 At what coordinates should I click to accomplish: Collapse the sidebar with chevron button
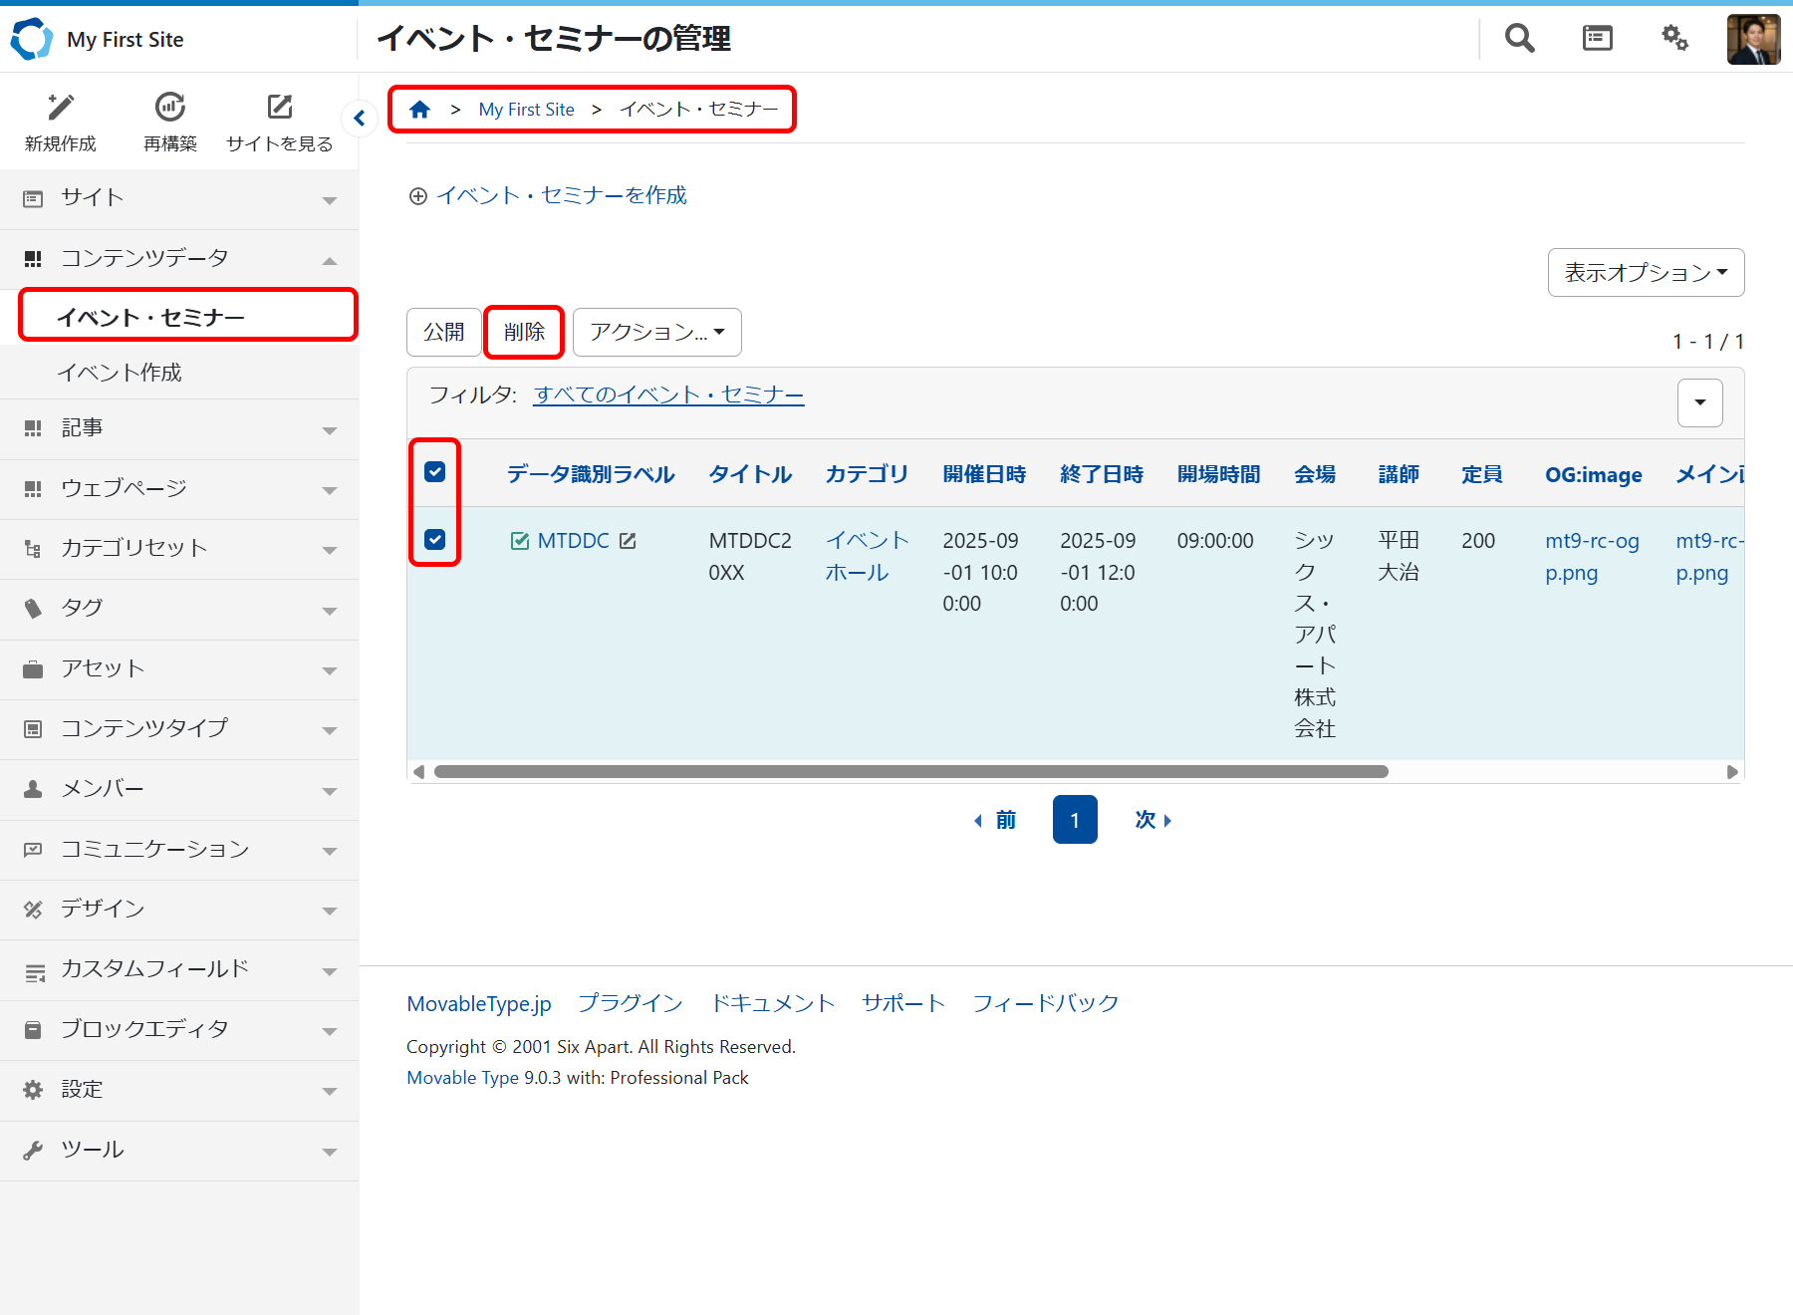[360, 119]
